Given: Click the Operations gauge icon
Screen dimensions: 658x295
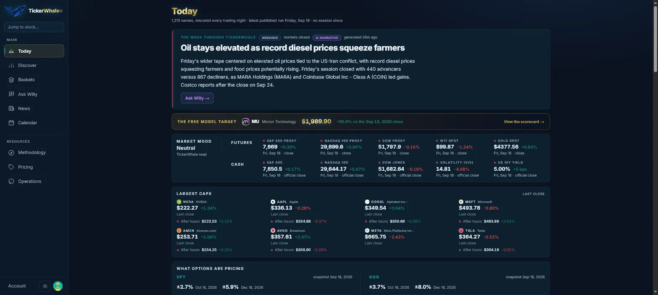Looking at the screenshot, I should pos(11,181).
